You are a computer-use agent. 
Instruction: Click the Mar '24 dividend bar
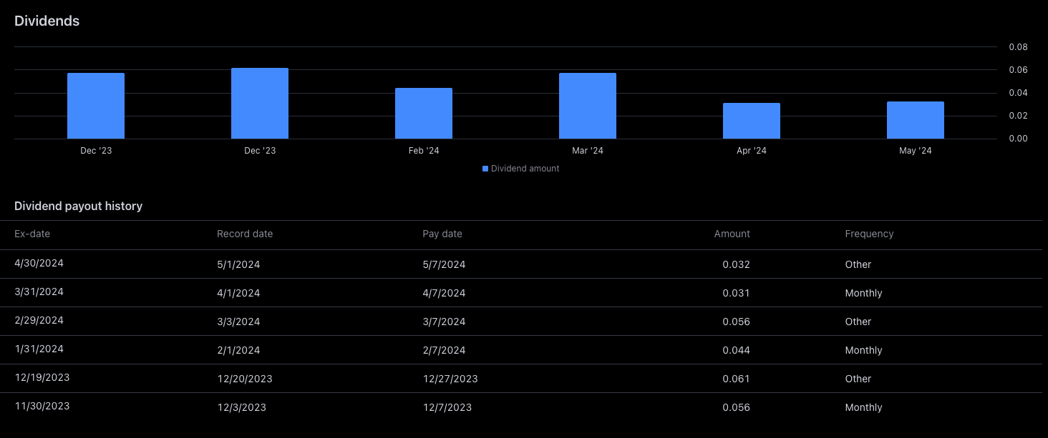coord(587,103)
